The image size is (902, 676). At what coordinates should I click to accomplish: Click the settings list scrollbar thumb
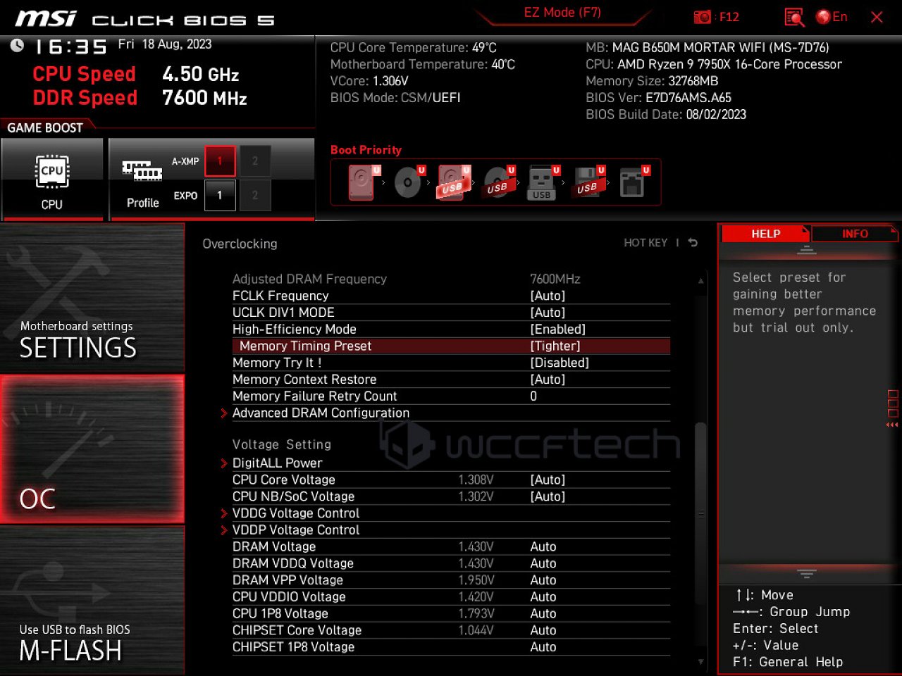(700, 513)
